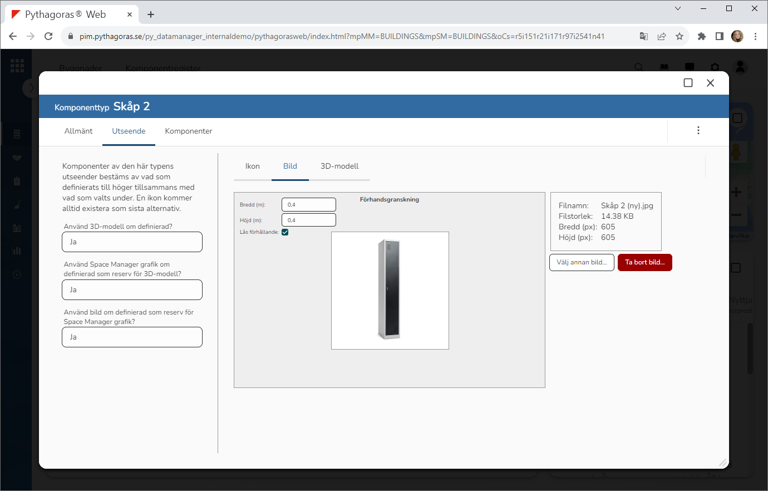This screenshot has height=491, width=768.
Task: Select the 3D-modell sub-tab
Action: (339, 166)
